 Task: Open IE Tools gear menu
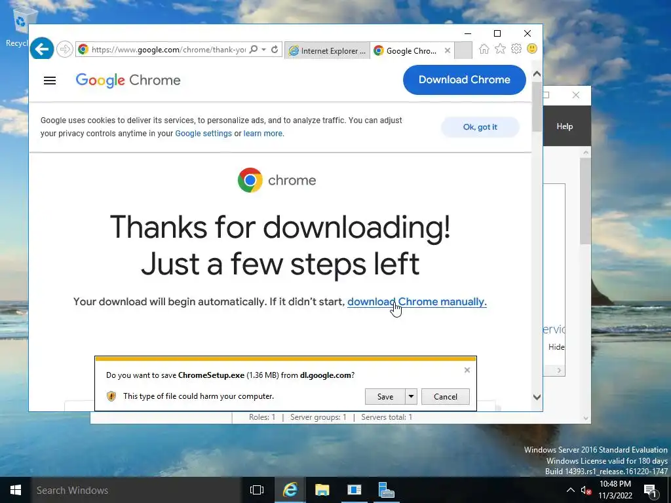coord(516,48)
